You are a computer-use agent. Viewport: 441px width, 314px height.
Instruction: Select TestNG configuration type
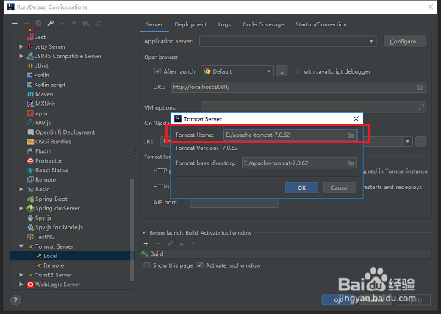pyautogui.click(x=45, y=237)
